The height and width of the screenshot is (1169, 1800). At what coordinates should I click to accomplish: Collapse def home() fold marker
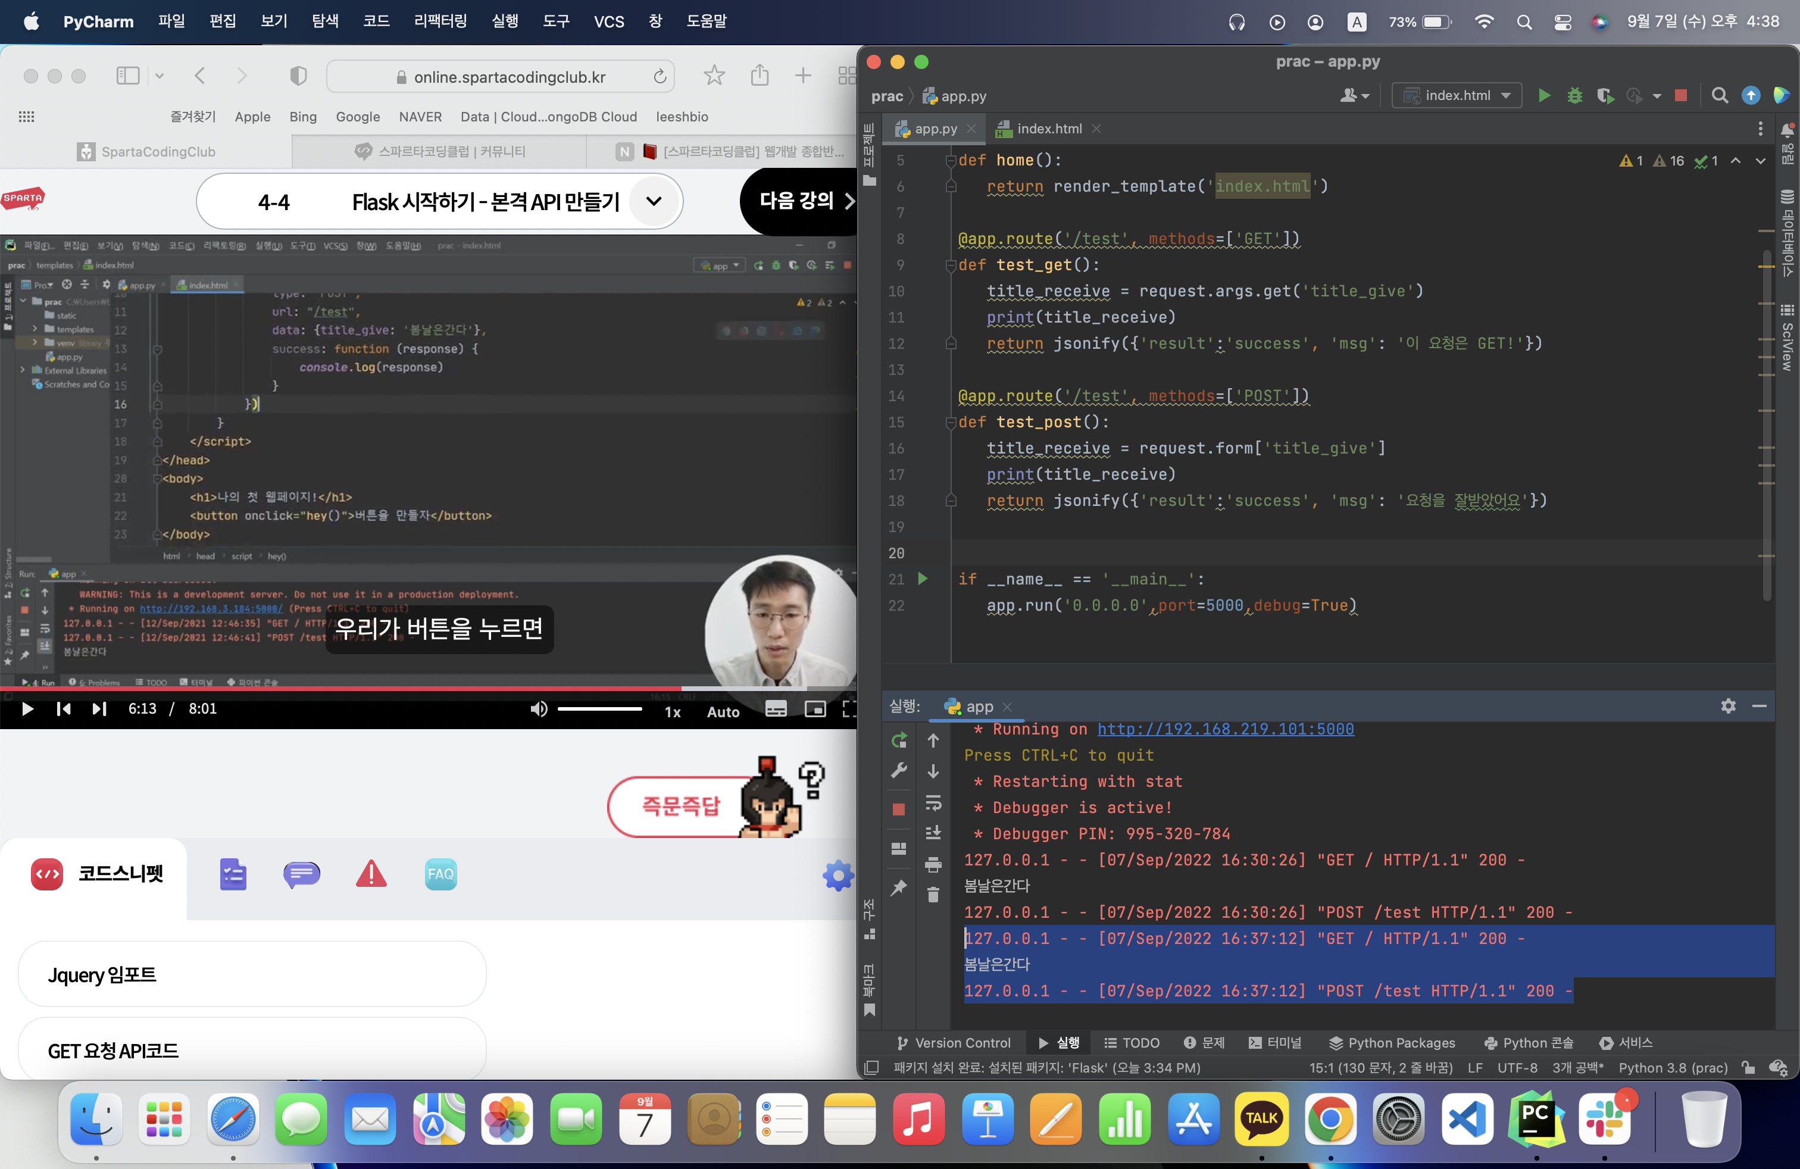coord(951,160)
